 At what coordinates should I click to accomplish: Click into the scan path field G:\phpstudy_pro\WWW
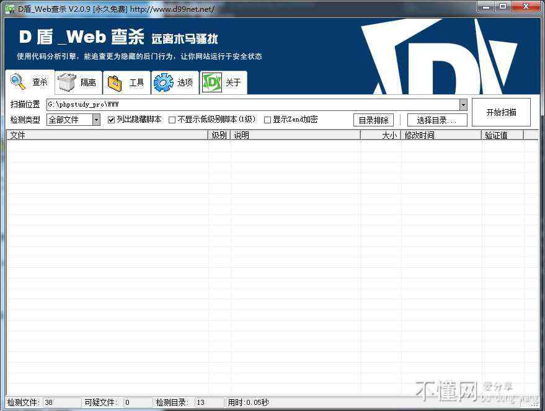click(253, 104)
